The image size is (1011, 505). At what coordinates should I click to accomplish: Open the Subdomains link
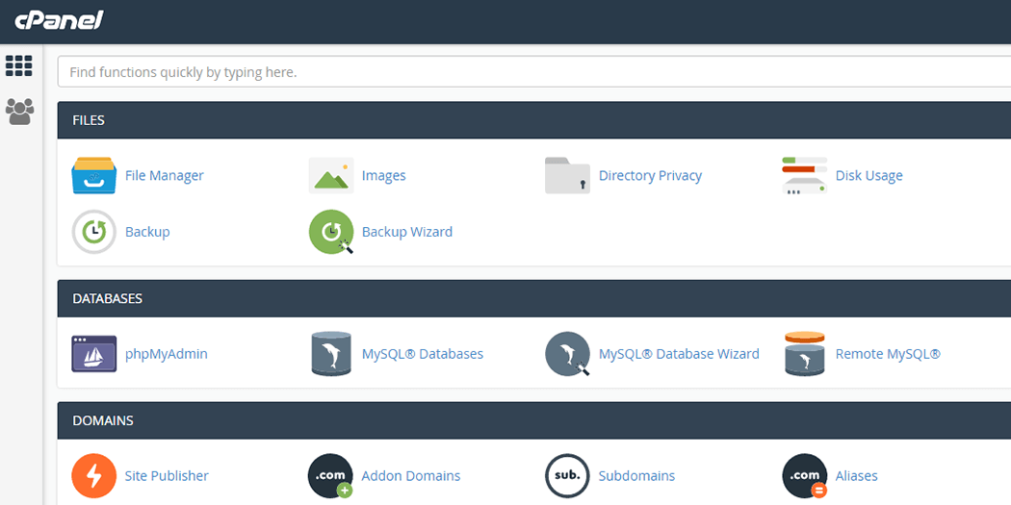[636, 476]
